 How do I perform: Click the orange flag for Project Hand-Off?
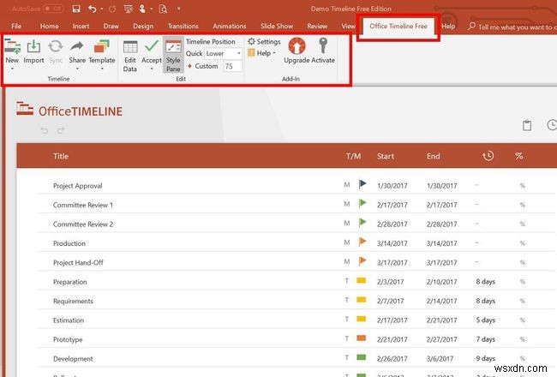tap(362, 261)
